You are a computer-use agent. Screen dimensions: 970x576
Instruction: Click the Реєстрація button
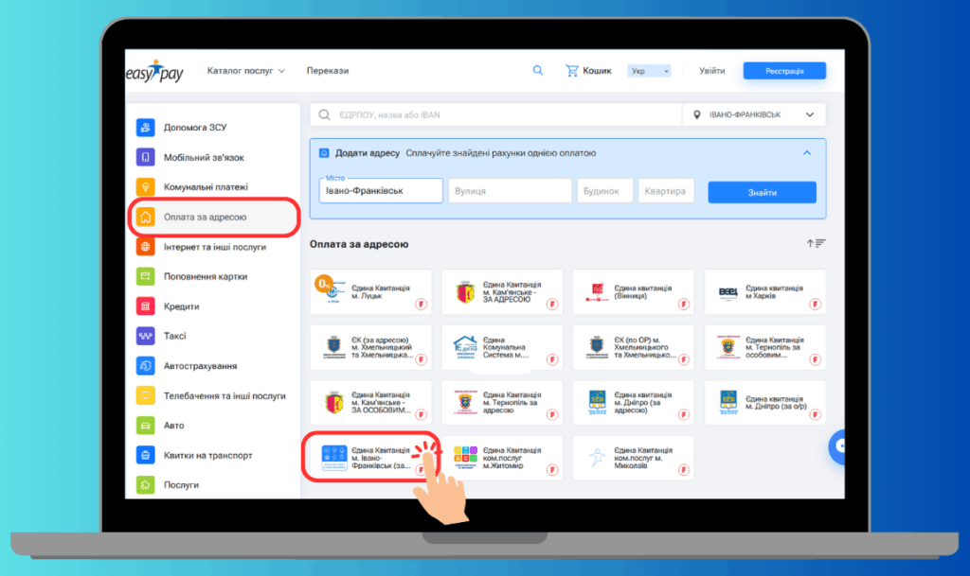click(x=784, y=71)
